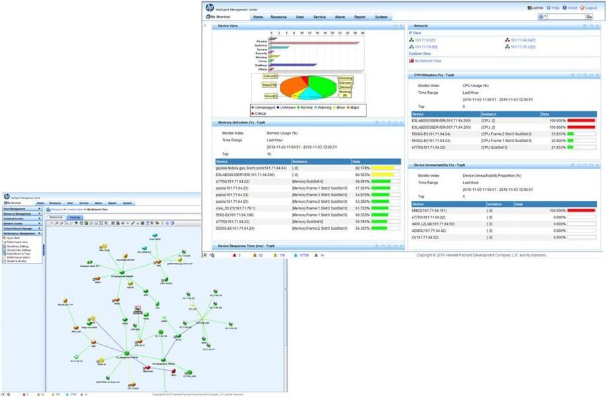Click the Logout icon at top right
Screen dimensions: 606x397
click(x=582, y=7)
